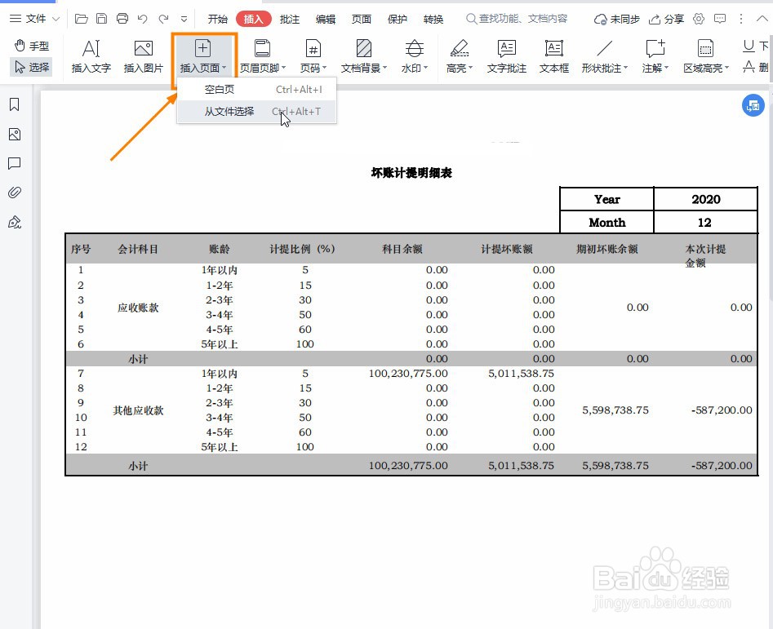Image resolution: width=773 pixels, height=629 pixels.
Task: Switch to the 插入 tab
Action: pyautogui.click(x=253, y=20)
